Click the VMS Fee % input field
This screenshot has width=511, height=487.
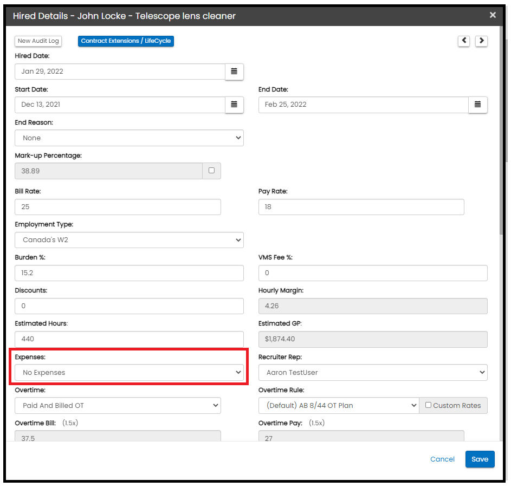pos(373,273)
